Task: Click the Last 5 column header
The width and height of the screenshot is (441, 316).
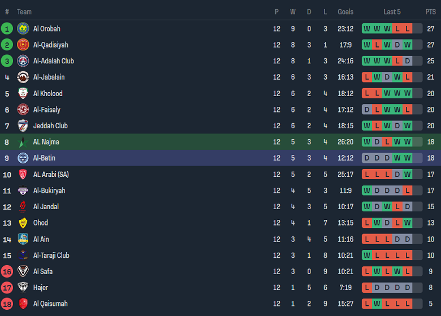Action: [x=392, y=12]
